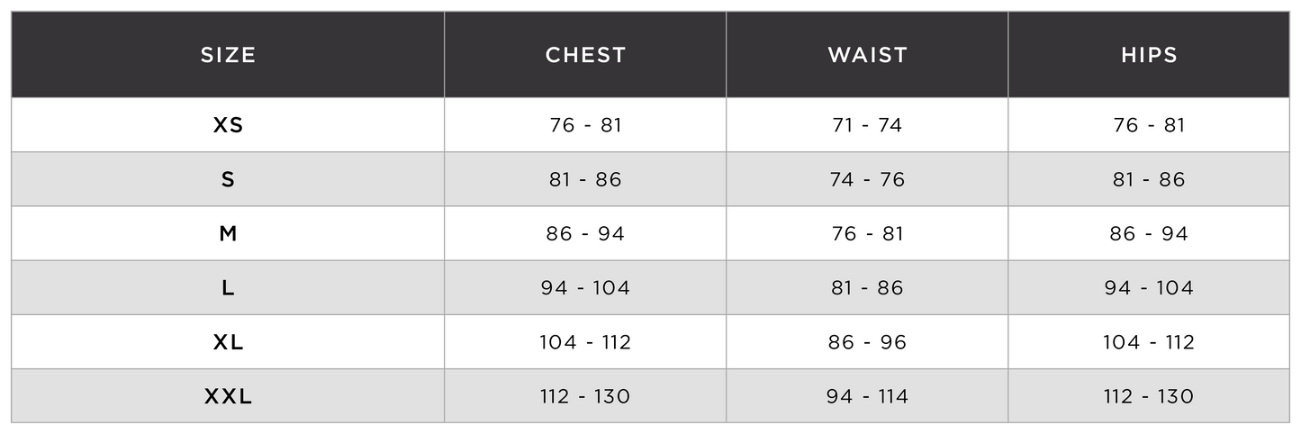Select the M size row label
Screen dimensions: 1301x434
[x=228, y=234]
